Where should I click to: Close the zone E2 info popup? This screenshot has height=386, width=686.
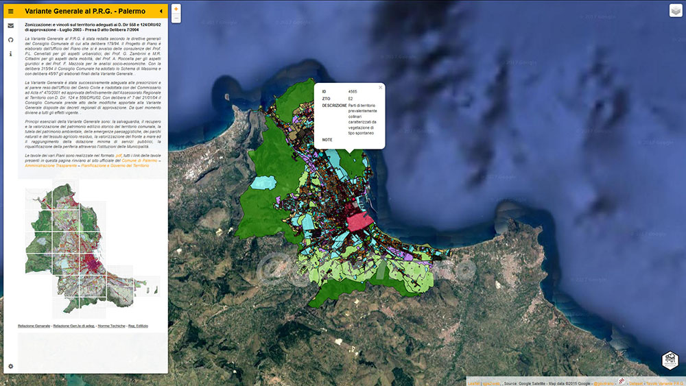380,88
